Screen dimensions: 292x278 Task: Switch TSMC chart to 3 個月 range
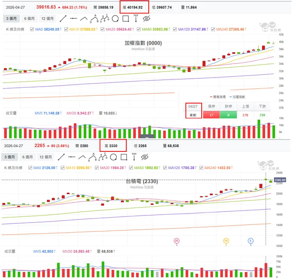pos(9,157)
